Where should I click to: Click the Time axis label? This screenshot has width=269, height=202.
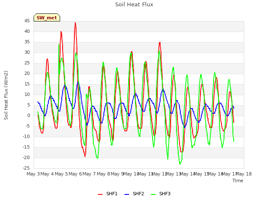pyautogui.click(x=238, y=181)
